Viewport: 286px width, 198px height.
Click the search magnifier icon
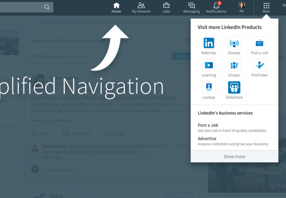[47, 7]
